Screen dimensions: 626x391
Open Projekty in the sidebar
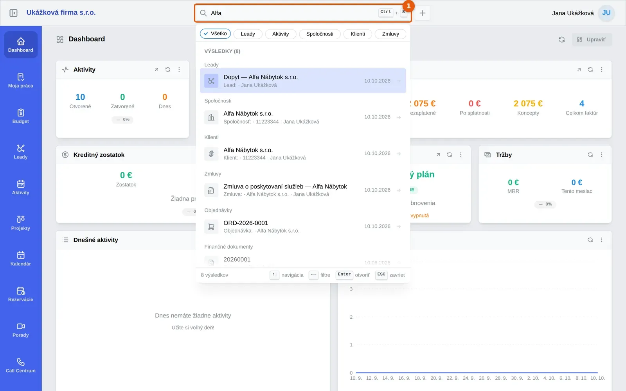[21, 223]
